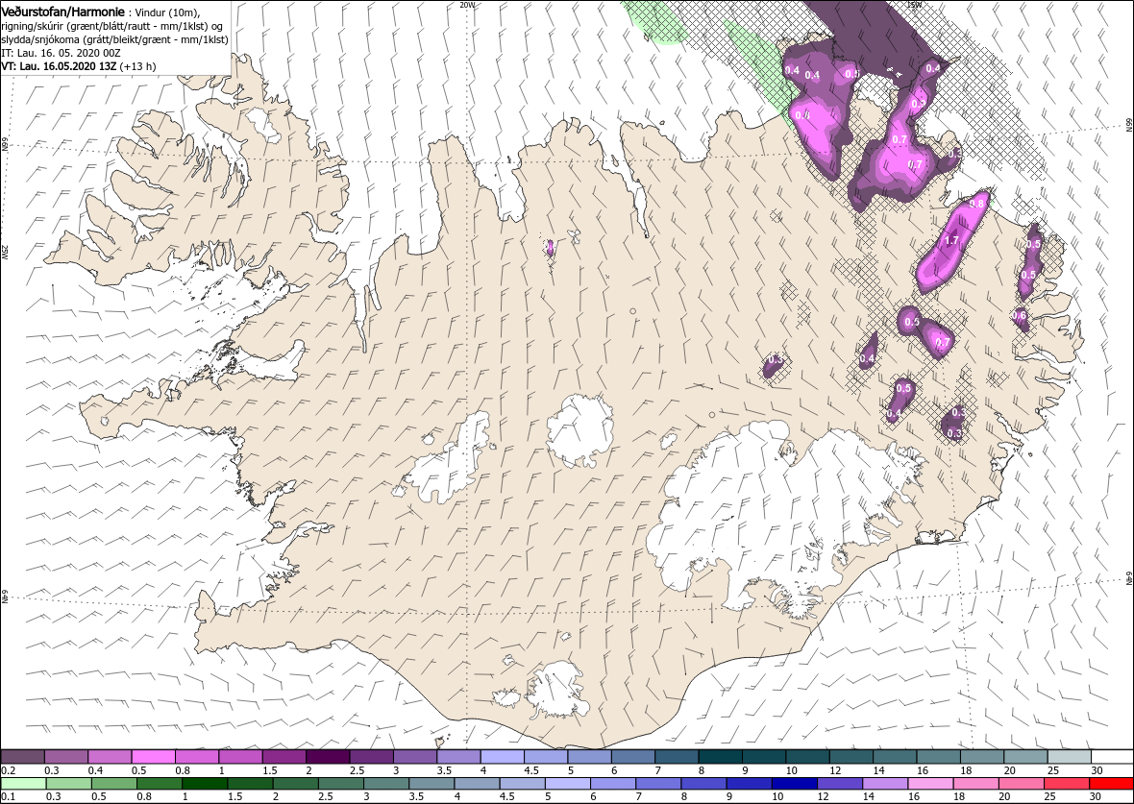This screenshot has width=1134, height=804.
Task: Select the lavender 4–4.5 swatch in top legend
Action: click(x=502, y=757)
